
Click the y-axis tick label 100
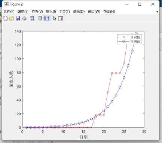point(18,59)
